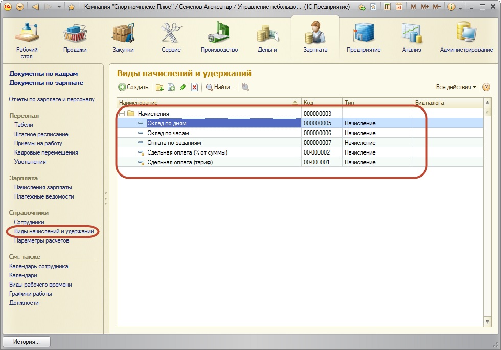Open the Сотрудники directory
The height and width of the screenshot is (350, 501).
click(x=29, y=222)
